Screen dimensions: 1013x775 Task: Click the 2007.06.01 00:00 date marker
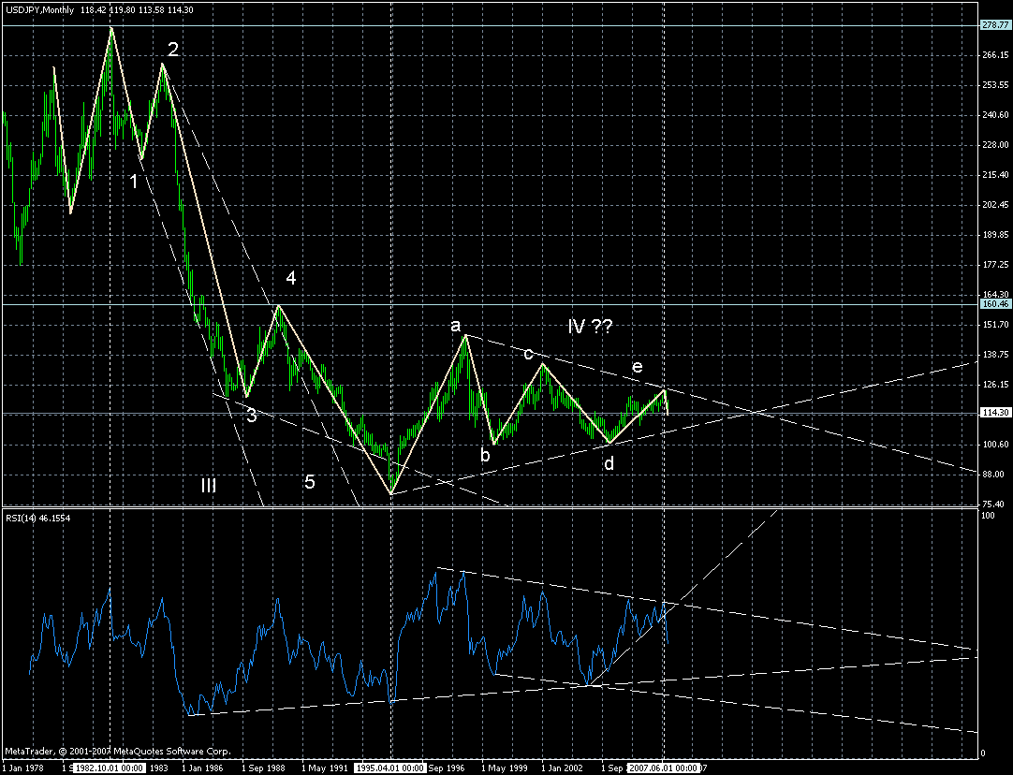(665, 768)
